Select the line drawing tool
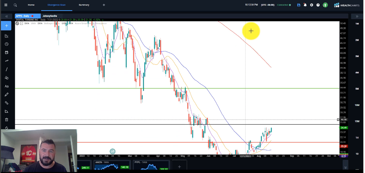The height and width of the screenshot is (173, 365). 7,69
